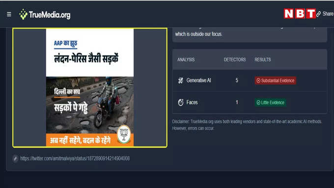Select the Faces analysis row

tap(250, 103)
